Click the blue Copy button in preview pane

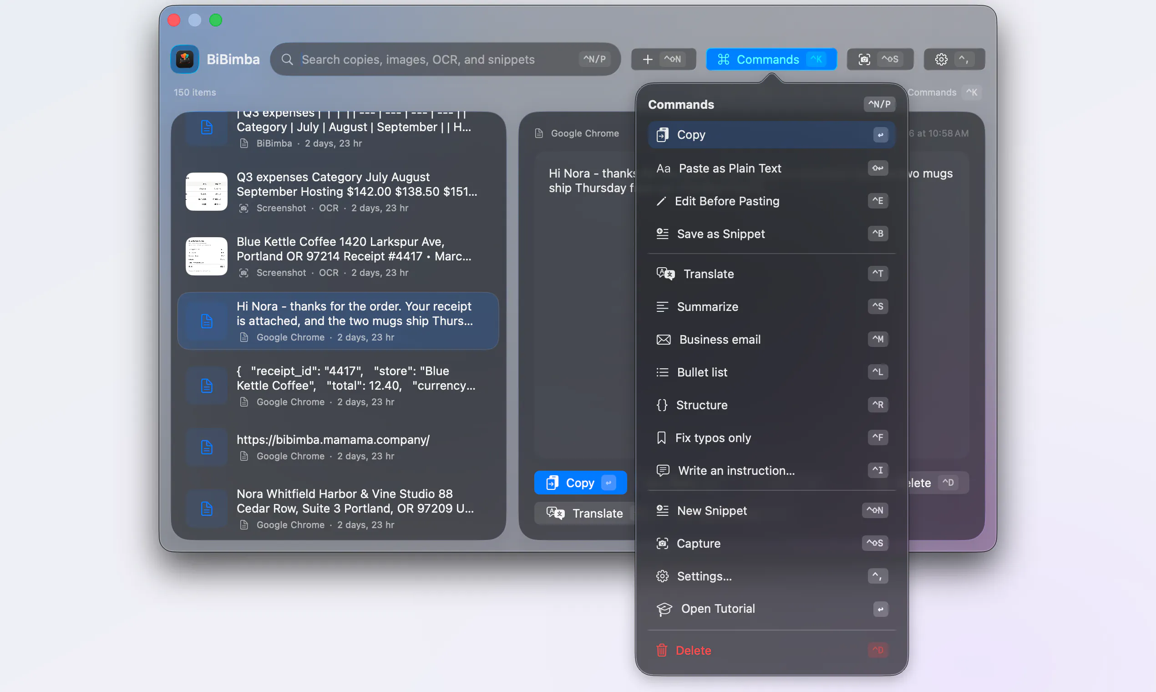580,483
